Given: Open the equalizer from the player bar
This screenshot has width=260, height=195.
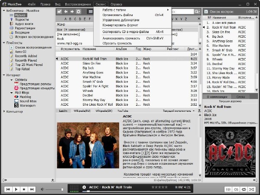Looking at the screenshot, I should (x=228, y=189).
